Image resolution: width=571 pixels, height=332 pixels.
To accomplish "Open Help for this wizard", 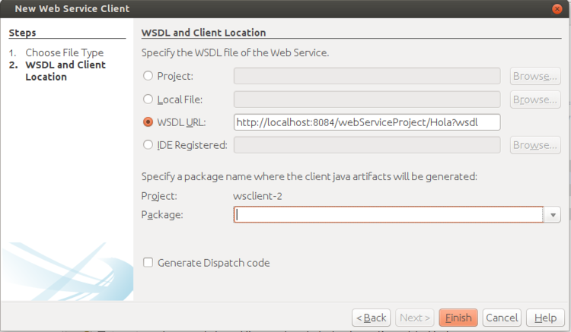I will [x=545, y=318].
